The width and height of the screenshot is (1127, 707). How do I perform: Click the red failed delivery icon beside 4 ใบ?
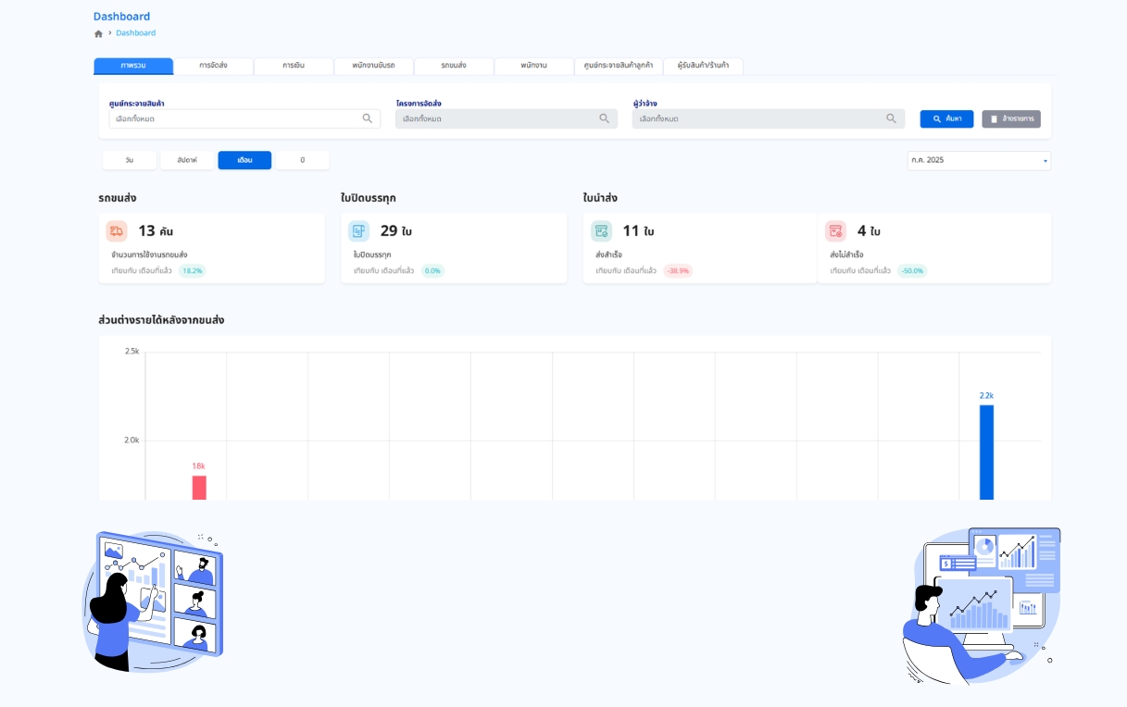point(835,231)
